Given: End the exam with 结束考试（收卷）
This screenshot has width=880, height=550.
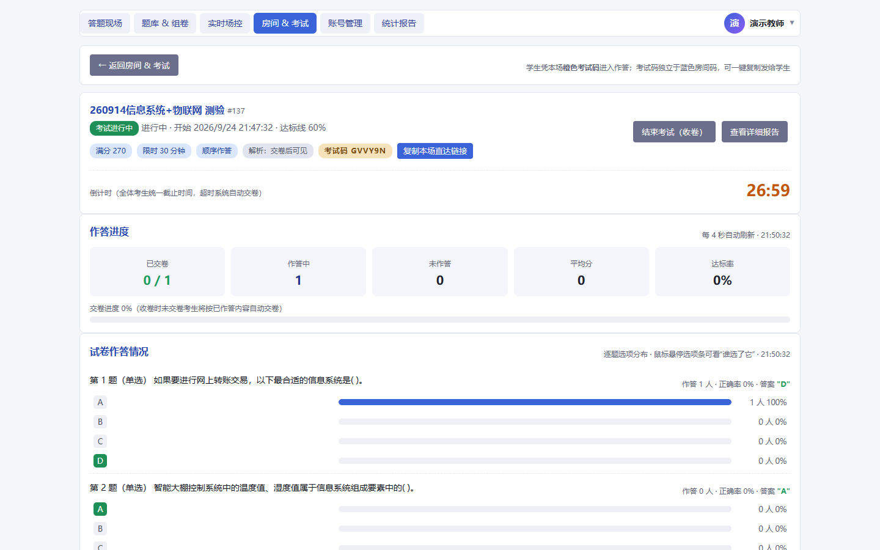Looking at the screenshot, I should (674, 132).
